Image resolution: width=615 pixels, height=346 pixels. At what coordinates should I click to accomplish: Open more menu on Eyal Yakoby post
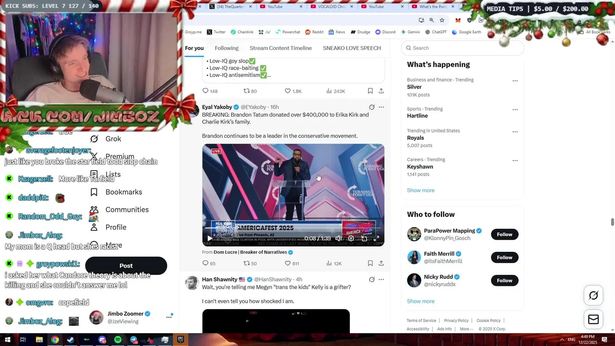(x=381, y=107)
